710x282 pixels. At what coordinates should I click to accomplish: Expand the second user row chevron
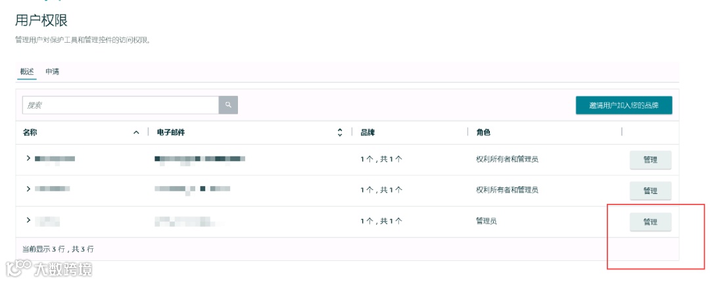tap(28, 189)
